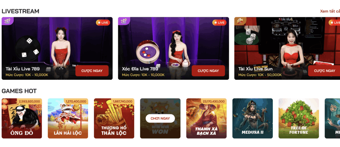Click the Chơi Ngay button on Win Win Won
This screenshot has height=147, width=340.
point(160,118)
